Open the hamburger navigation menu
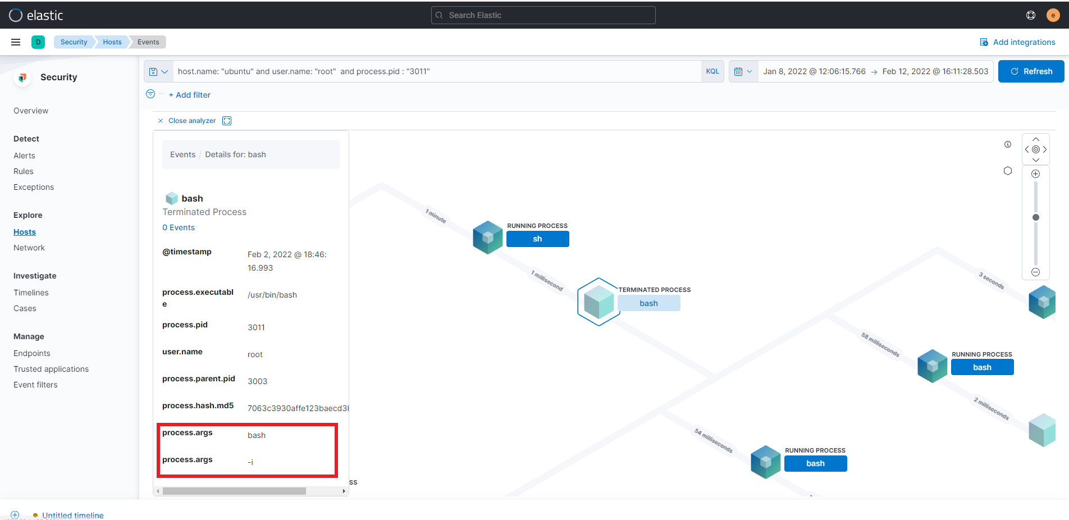 click(x=16, y=42)
